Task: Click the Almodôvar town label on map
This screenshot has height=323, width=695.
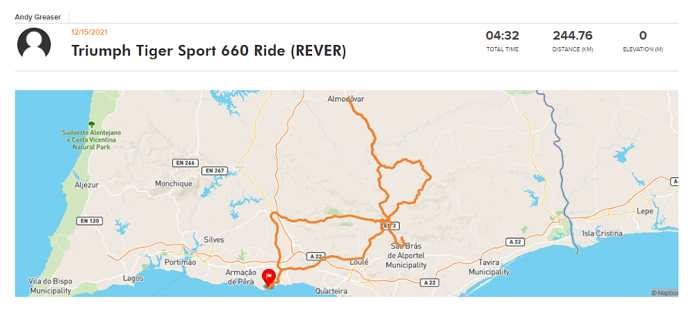Action: (345, 99)
